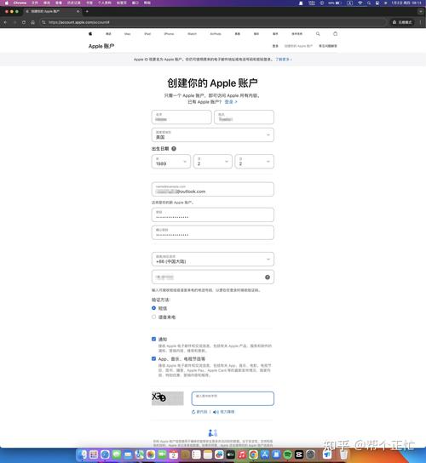Expand the birth year dropdown showing 1989
The image size is (426, 463).
[x=171, y=162]
